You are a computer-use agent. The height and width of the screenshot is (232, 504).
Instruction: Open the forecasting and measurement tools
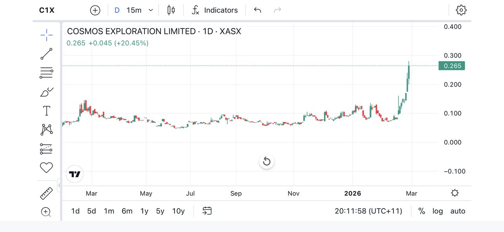pyautogui.click(x=46, y=149)
